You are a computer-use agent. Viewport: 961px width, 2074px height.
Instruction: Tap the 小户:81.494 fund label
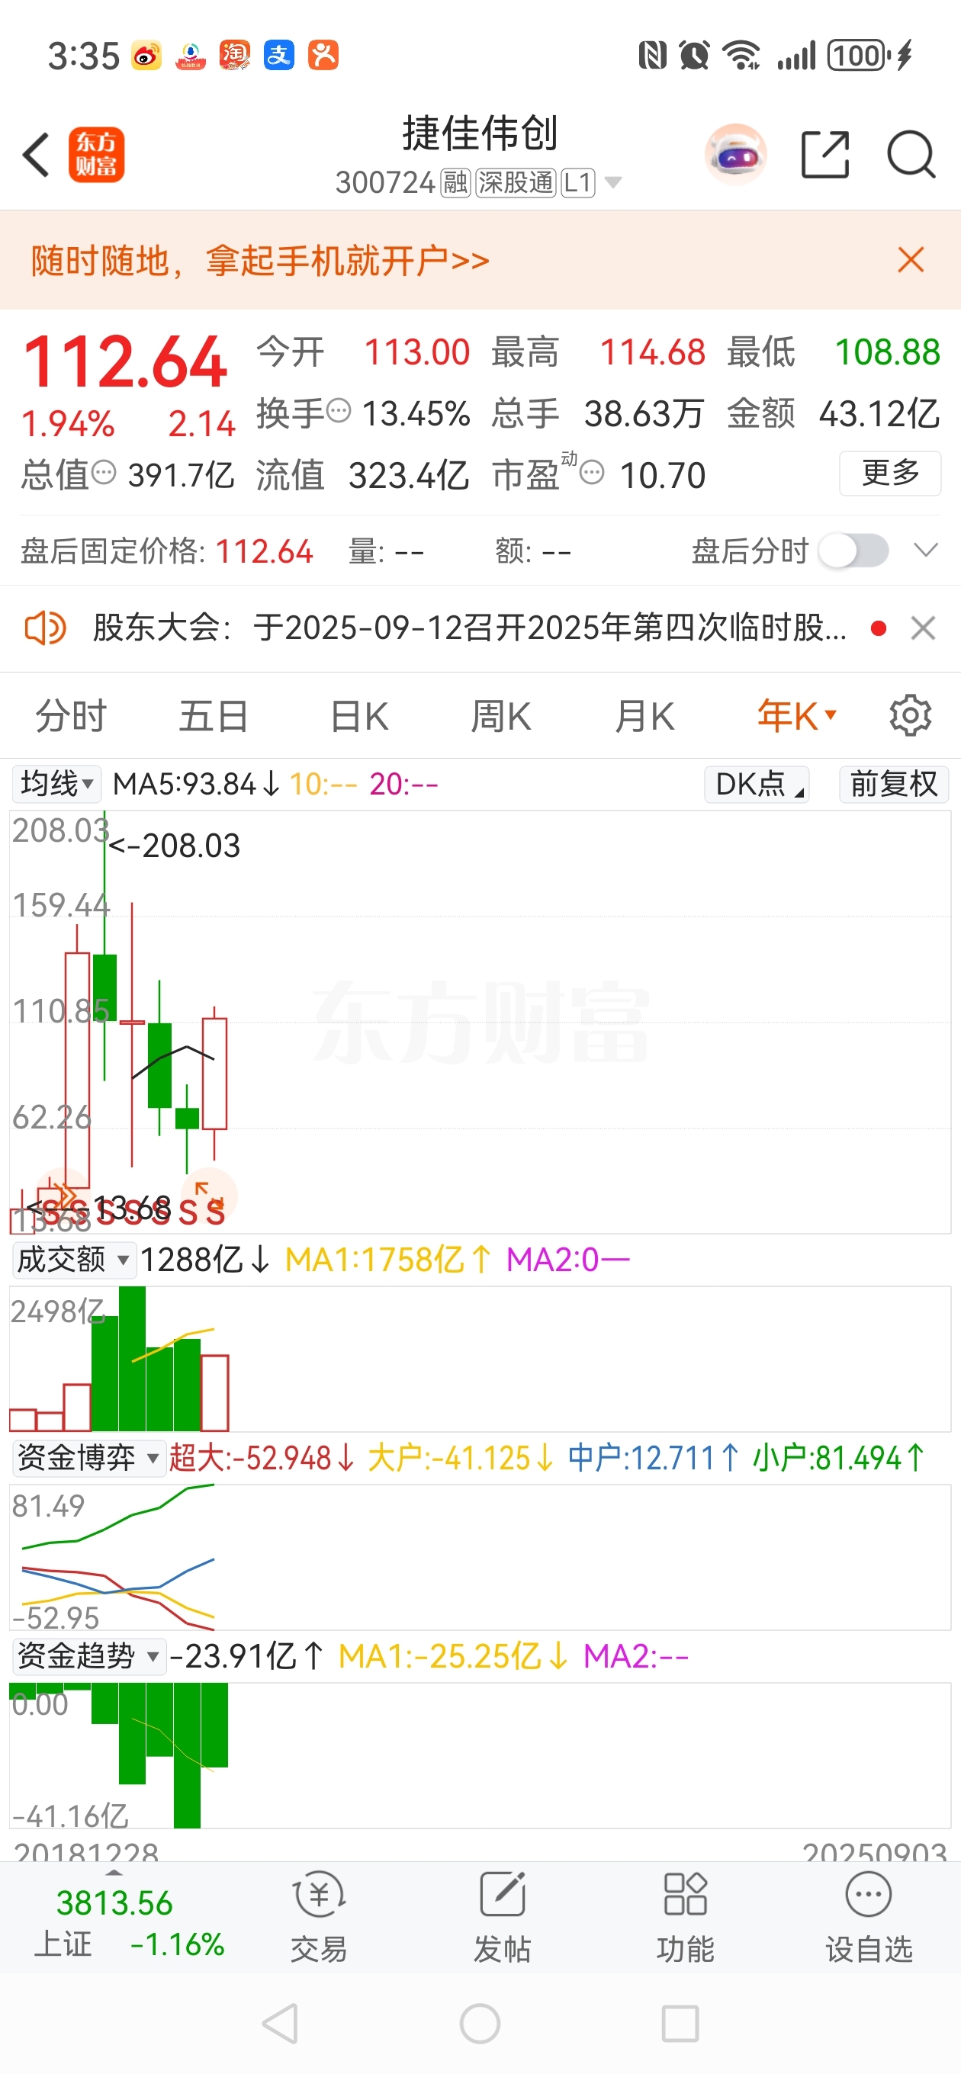click(x=838, y=1457)
